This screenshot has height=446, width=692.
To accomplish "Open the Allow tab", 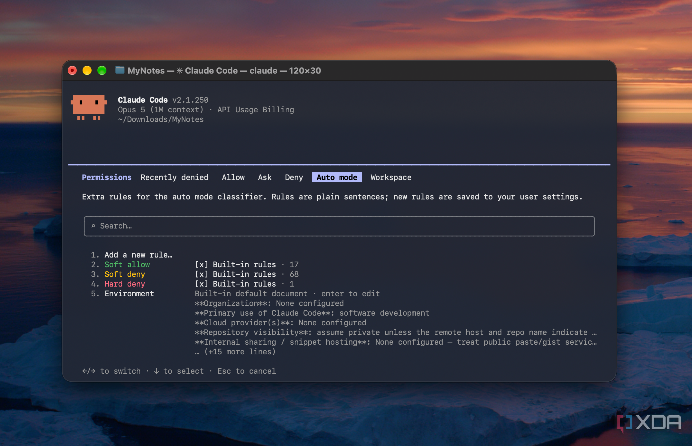I will coord(233,177).
